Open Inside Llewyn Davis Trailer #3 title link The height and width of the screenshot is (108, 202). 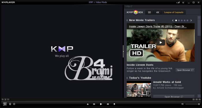click(x=158, y=26)
